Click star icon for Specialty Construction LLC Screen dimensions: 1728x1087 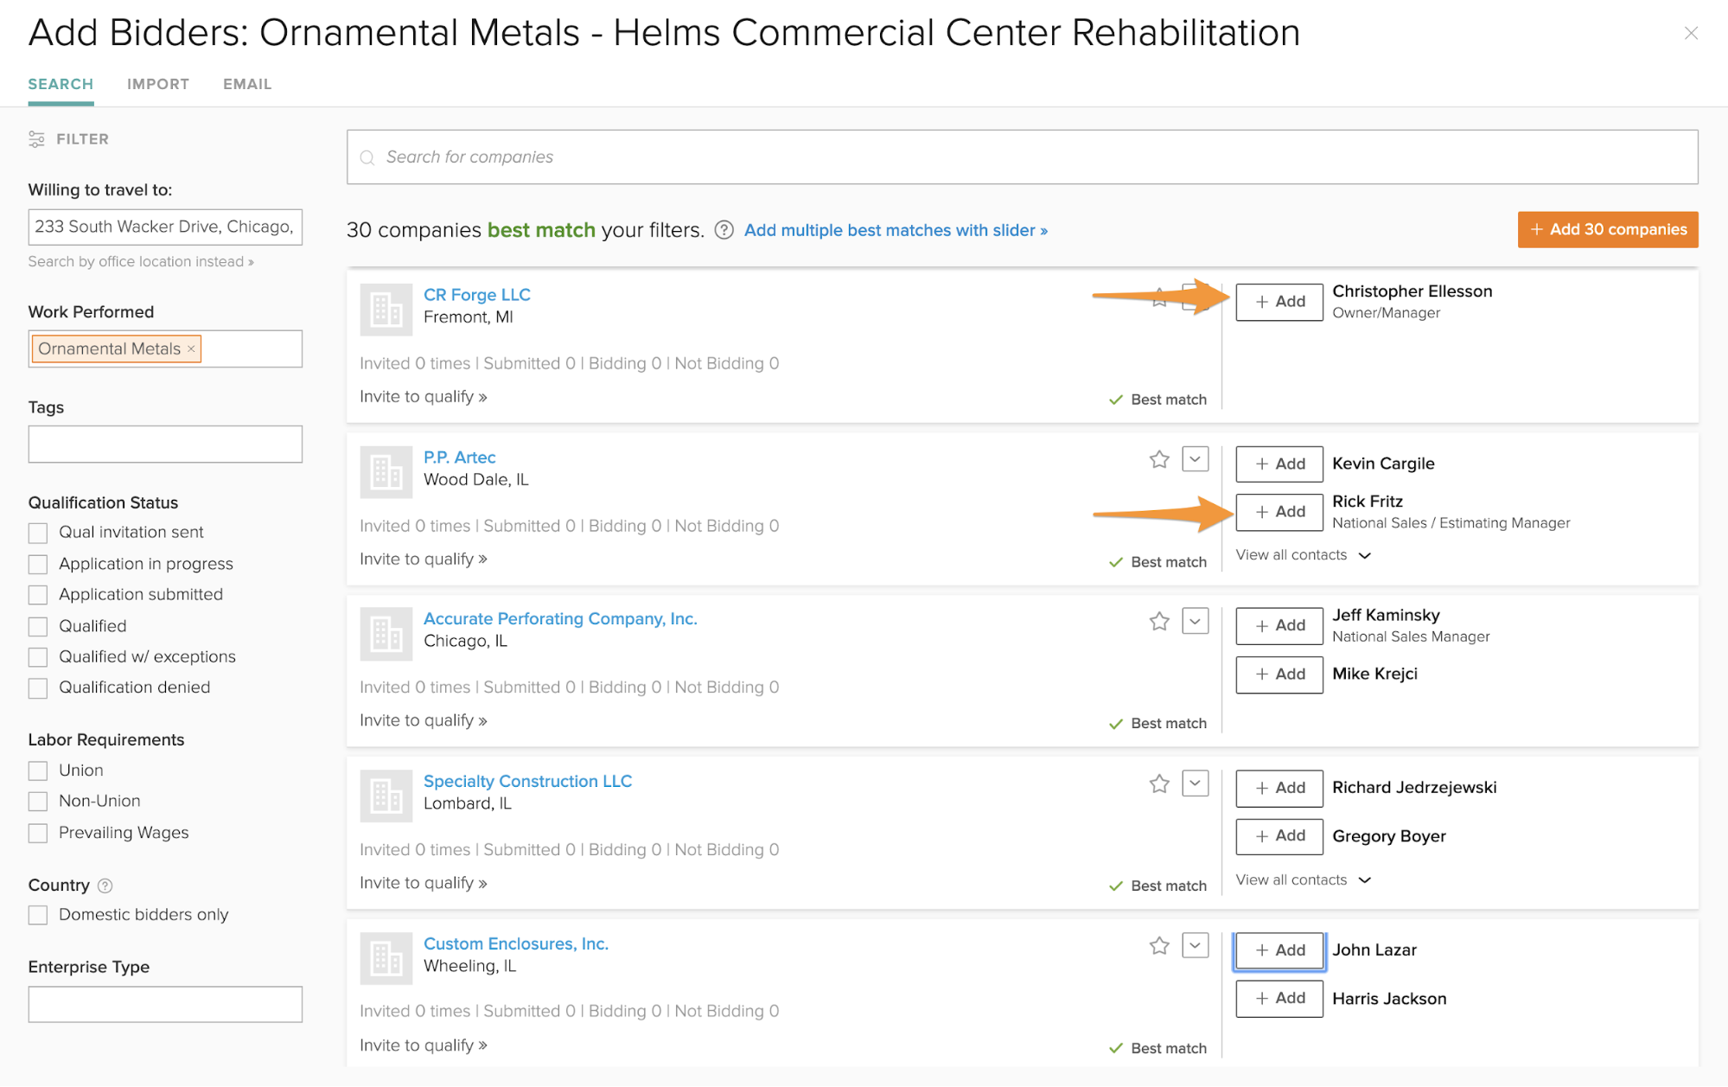pyautogui.click(x=1159, y=783)
